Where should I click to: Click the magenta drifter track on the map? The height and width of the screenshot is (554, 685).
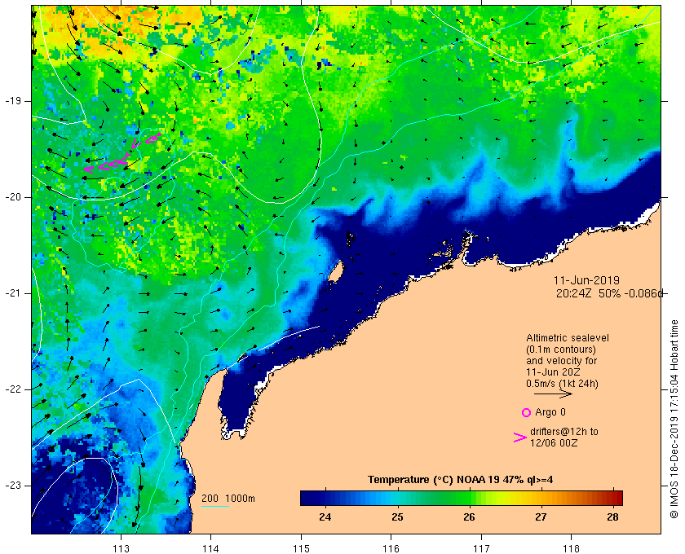point(122,153)
